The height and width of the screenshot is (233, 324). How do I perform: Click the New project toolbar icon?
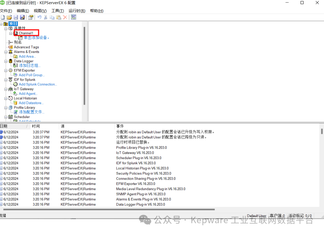(3, 17)
